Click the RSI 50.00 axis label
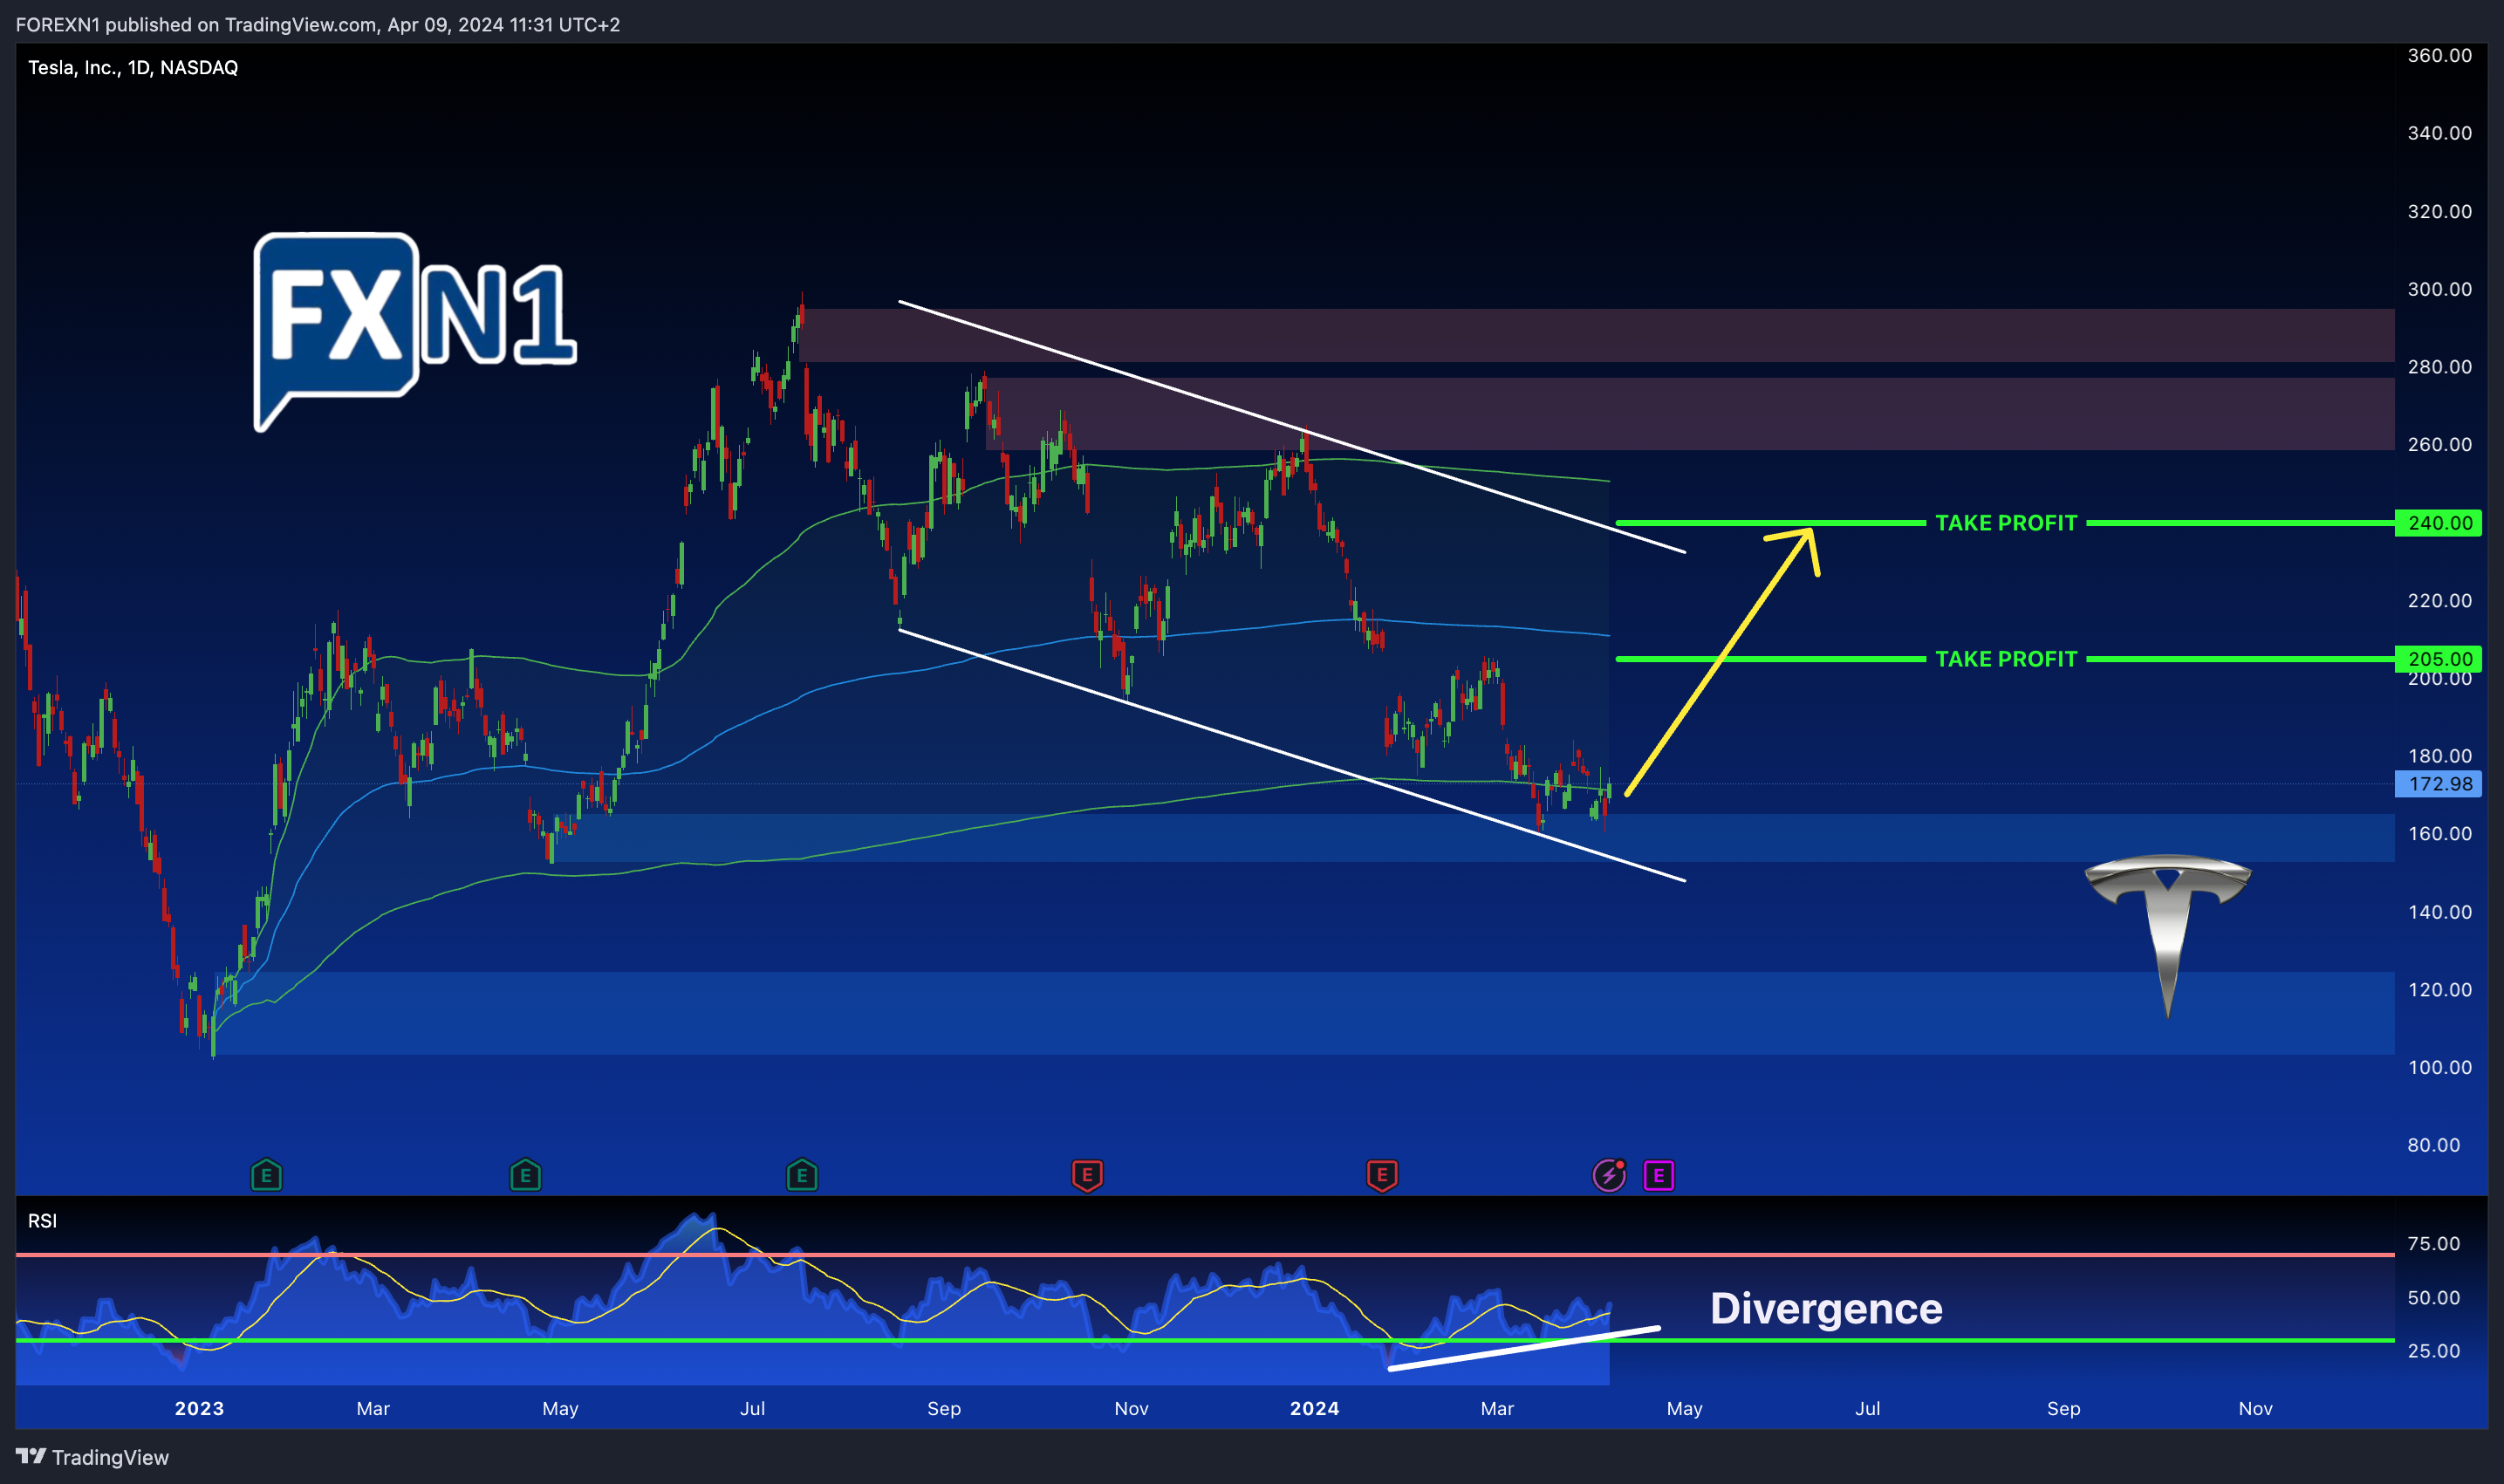2504x1484 pixels. pyautogui.click(x=2433, y=1297)
